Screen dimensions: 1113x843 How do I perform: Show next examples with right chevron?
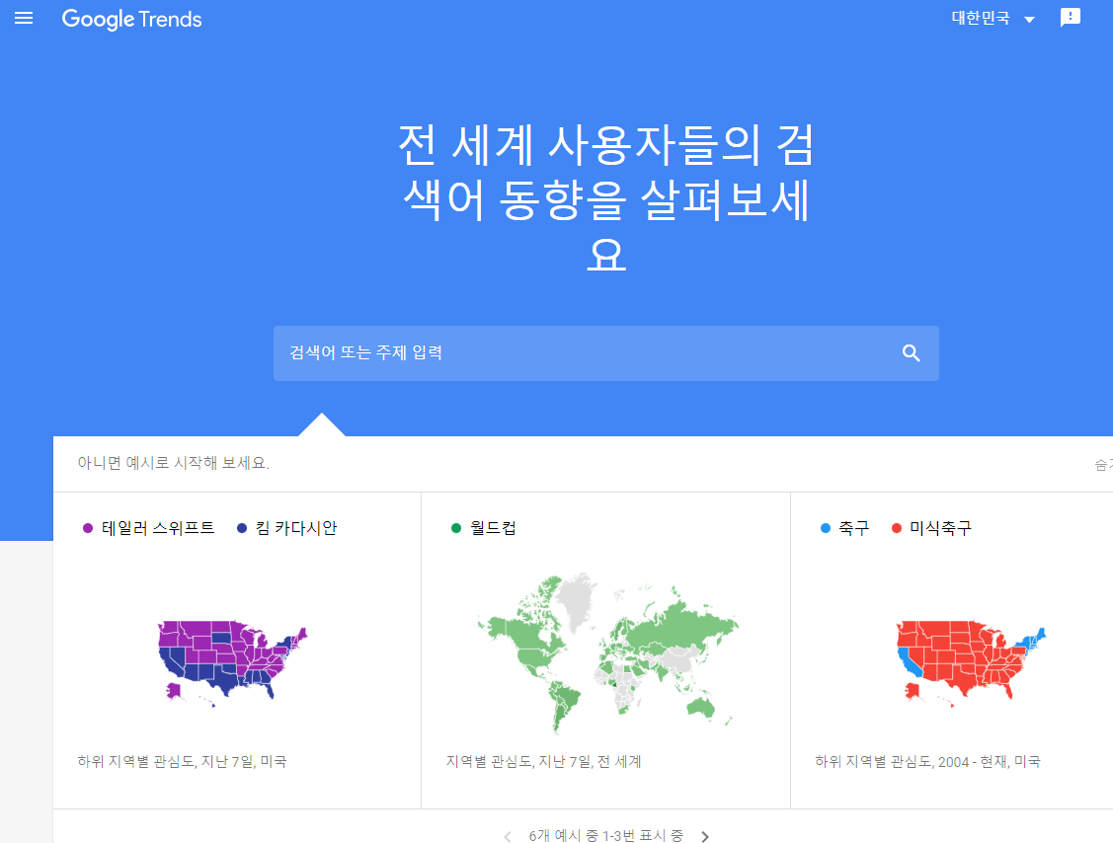(x=705, y=837)
